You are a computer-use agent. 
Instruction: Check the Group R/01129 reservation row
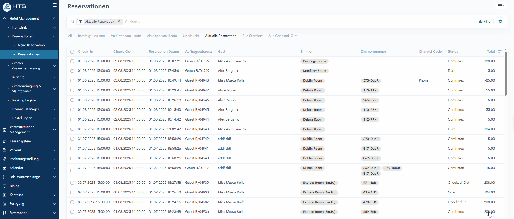tap(72, 61)
